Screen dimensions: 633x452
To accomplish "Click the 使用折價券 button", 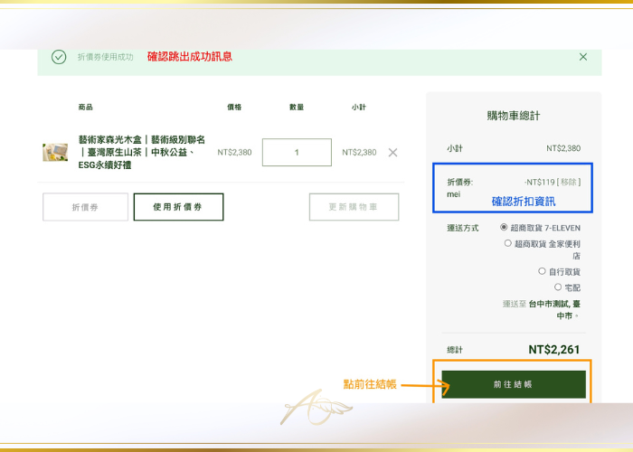I will [x=178, y=207].
